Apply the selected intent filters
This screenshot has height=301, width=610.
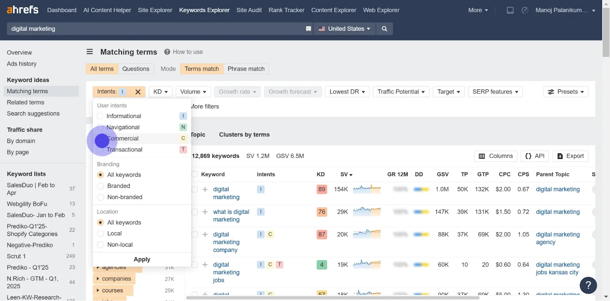coord(142,259)
